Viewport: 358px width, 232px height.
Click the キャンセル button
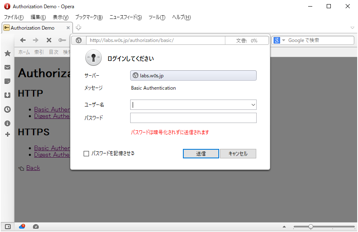click(238, 153)
